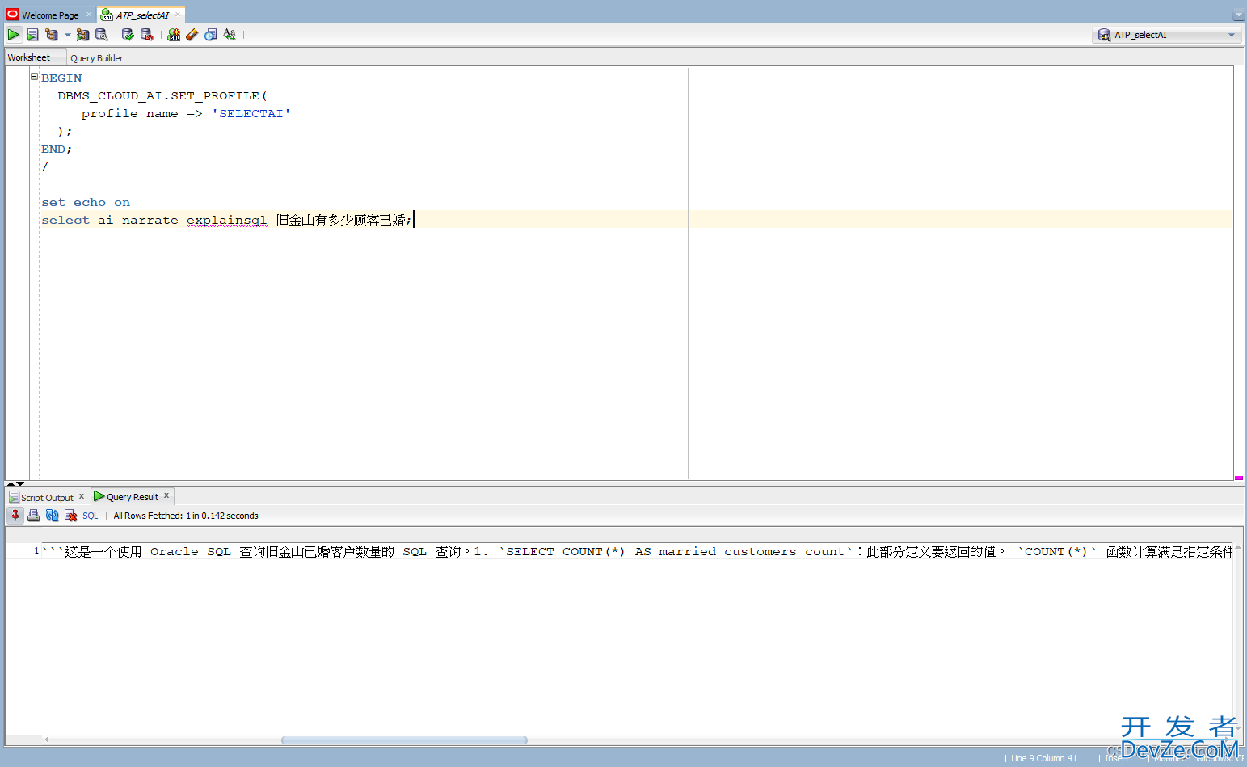Click the 'All Rows Fetched' status text
Image resolution: width=1247 pixels, height=767 pixels.
coord(186,516)
